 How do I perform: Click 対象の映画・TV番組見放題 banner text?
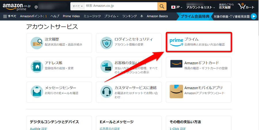(x=232, y=16)
